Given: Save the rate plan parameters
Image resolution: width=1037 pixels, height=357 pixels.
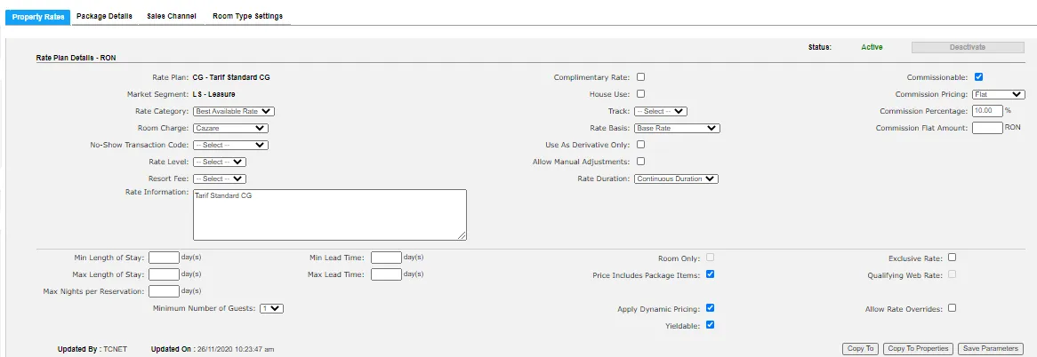Looking at the screenshot, I should (991, 348).
